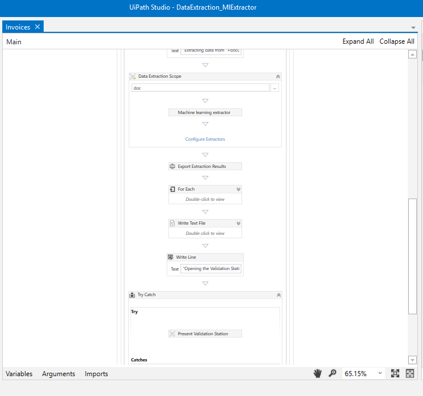Click the Data Extraction Scope title
This screenshot has width=423, height=396.
[160, 77]
